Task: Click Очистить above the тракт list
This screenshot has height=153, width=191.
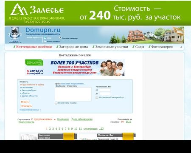Action: point(72,86)
